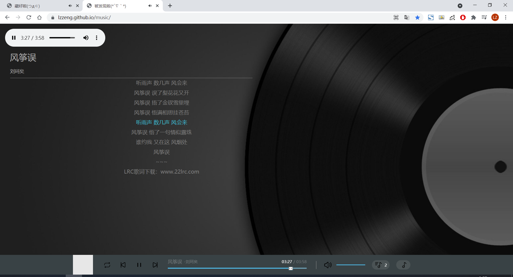Open the picture extension icon
Viewport: 513px width, 277px height.
(x=441, y=17)
